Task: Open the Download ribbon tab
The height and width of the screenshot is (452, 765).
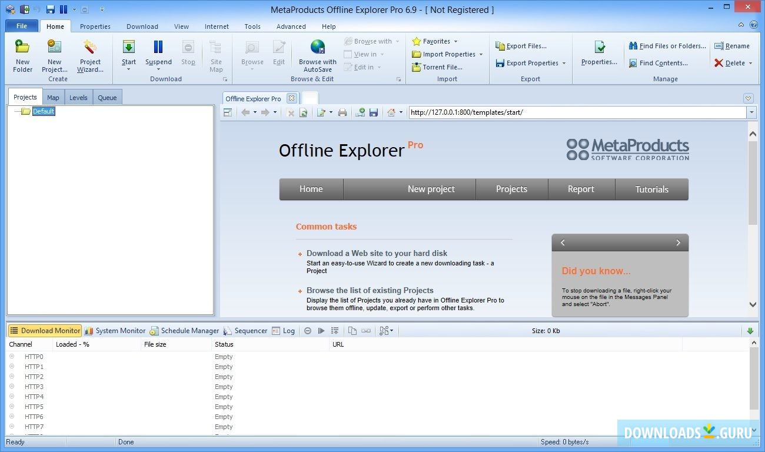Action: tap(142, 26)
